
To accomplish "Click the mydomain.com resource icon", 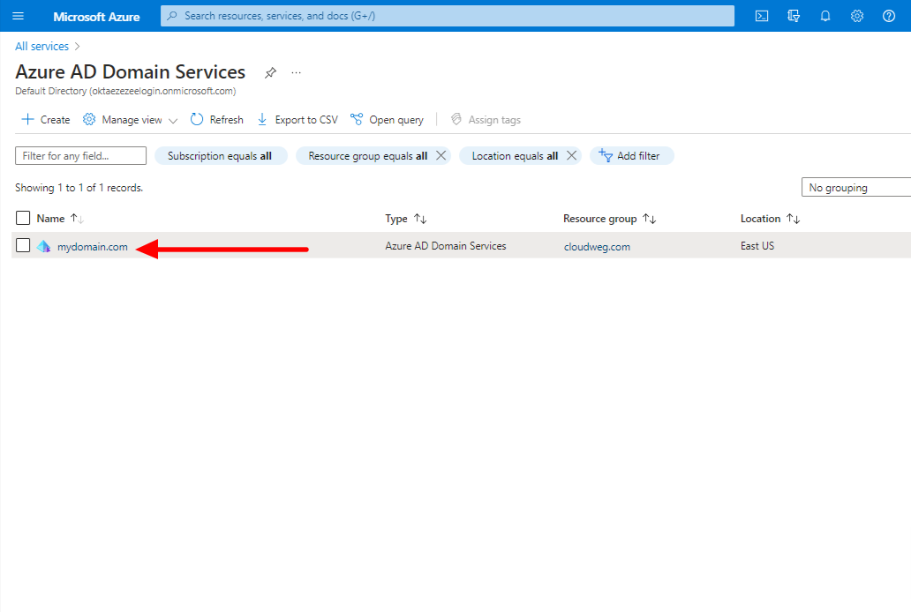I will 44,246.
